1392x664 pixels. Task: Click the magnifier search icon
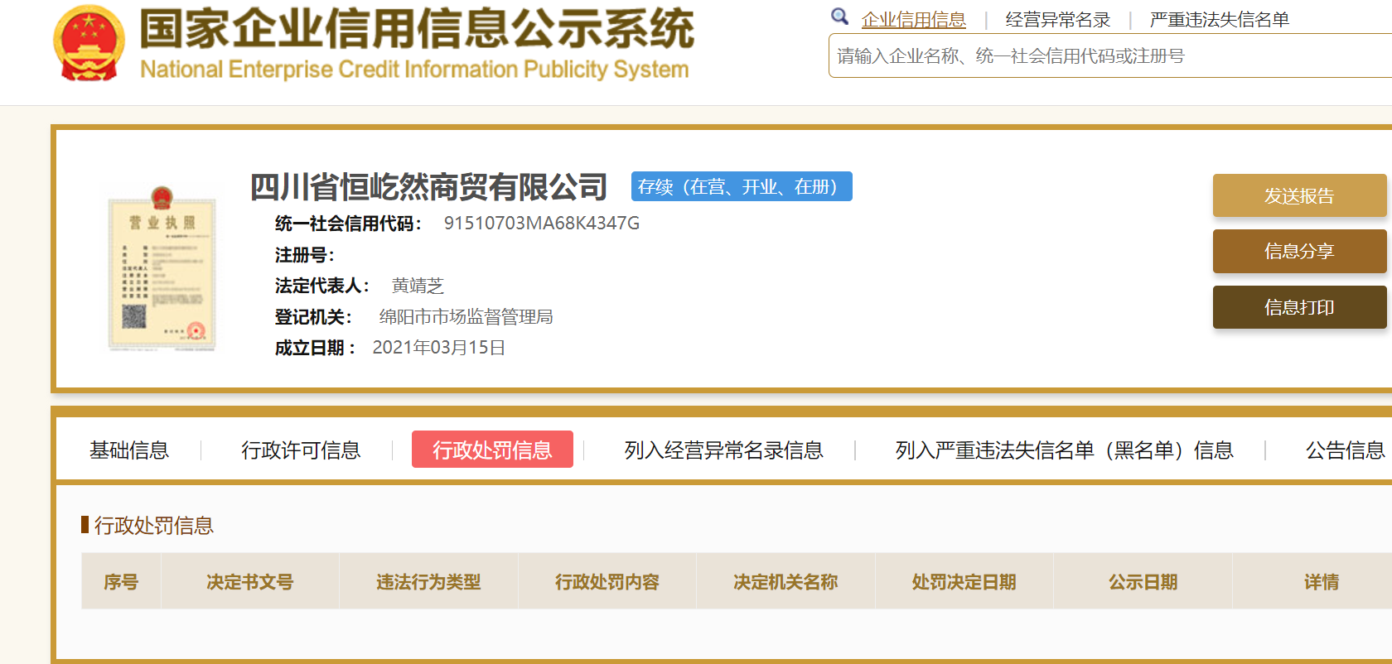840,17
